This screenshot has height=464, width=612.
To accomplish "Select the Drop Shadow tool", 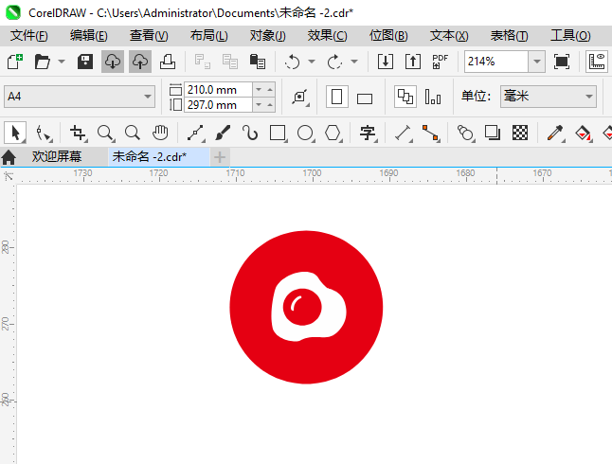I will [x=493, y=133].
